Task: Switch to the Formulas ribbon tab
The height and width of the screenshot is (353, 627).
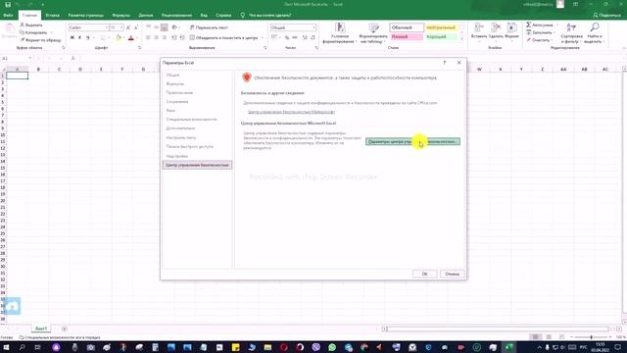Action: [x=121, y=16]
